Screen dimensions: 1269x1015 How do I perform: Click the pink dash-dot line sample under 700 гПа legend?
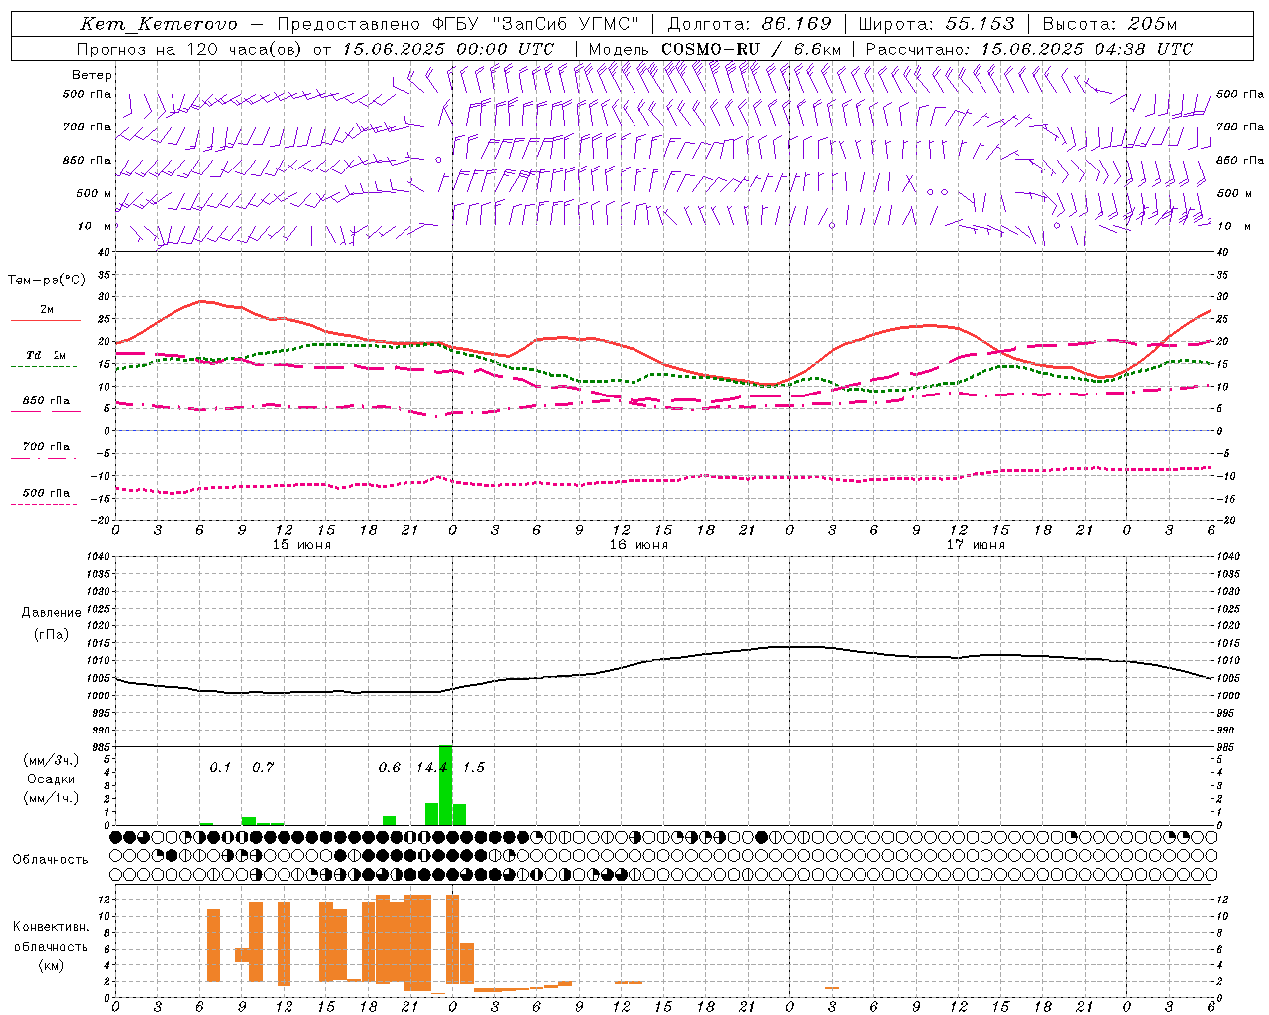pos(44,458)
